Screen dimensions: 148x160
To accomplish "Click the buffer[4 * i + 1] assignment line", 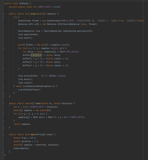I will pyautogui.click(x=46, y=59).
